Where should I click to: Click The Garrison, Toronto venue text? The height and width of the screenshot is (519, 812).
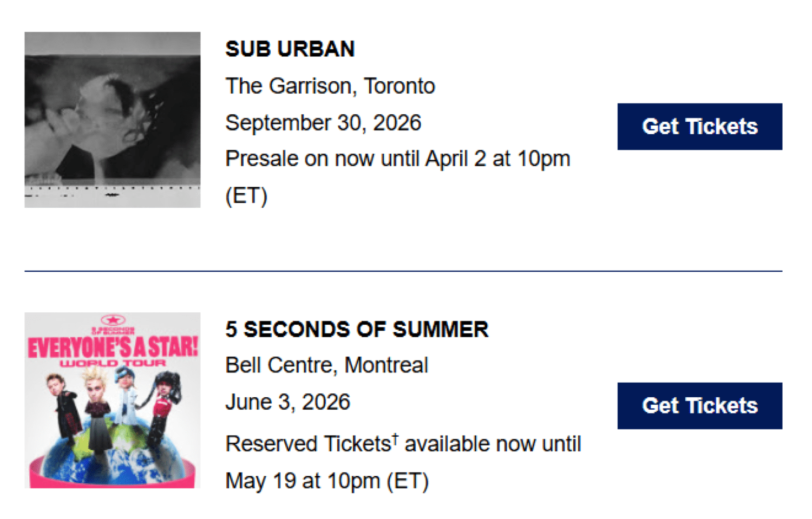[x=330, y=86]
